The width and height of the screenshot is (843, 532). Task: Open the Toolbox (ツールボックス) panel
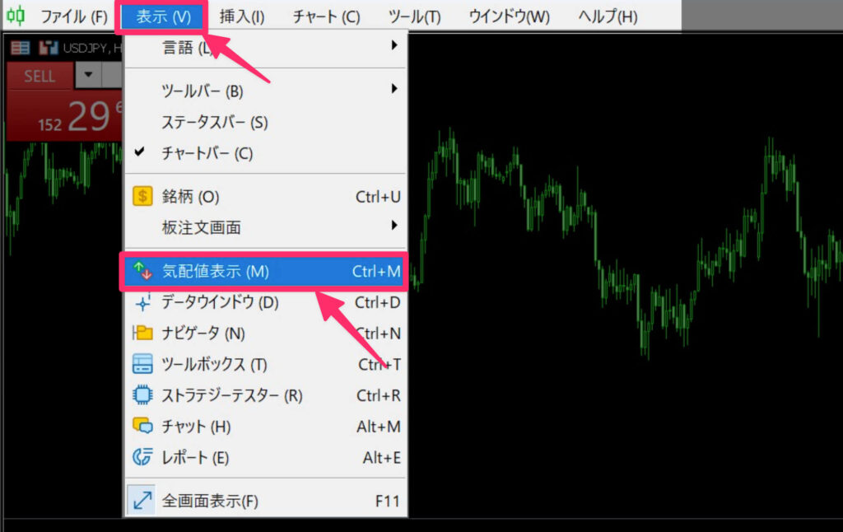coord(210,364)
